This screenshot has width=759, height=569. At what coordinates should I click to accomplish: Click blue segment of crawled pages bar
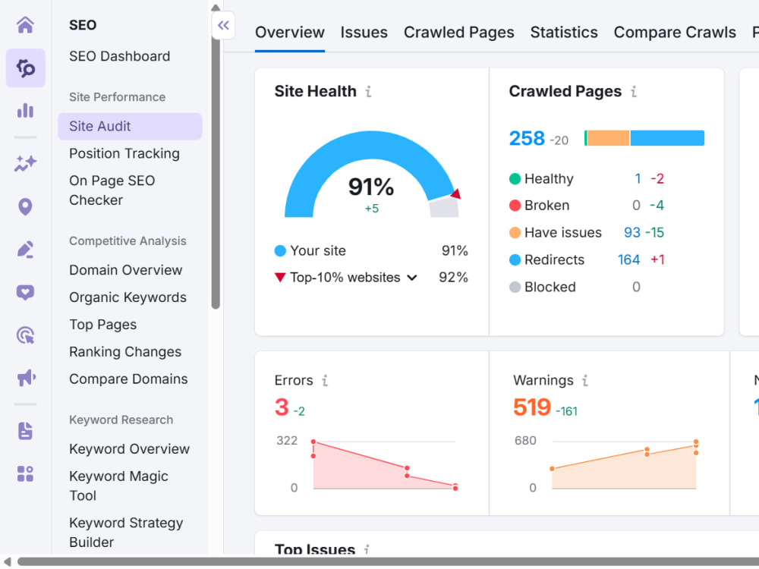pos(667,138)
